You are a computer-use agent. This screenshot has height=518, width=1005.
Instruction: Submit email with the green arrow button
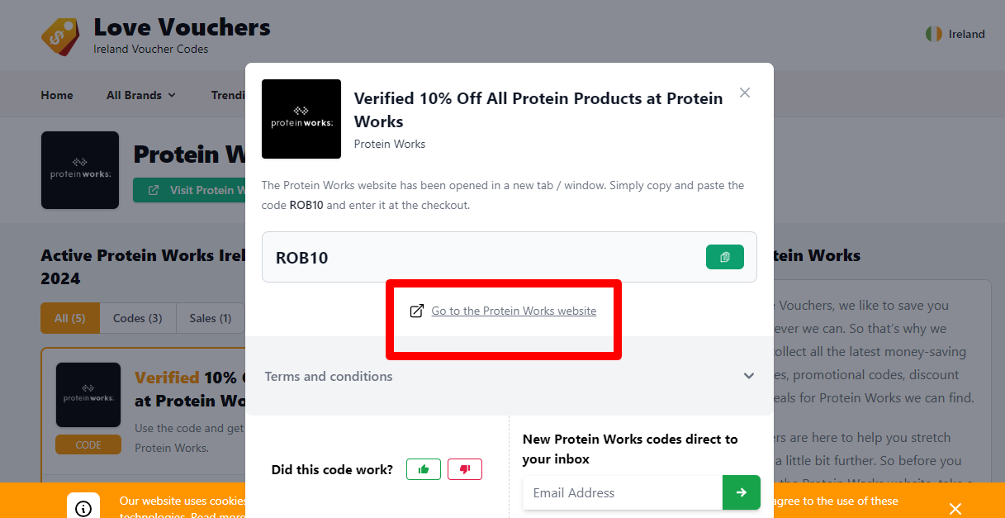tap(741, 492)
